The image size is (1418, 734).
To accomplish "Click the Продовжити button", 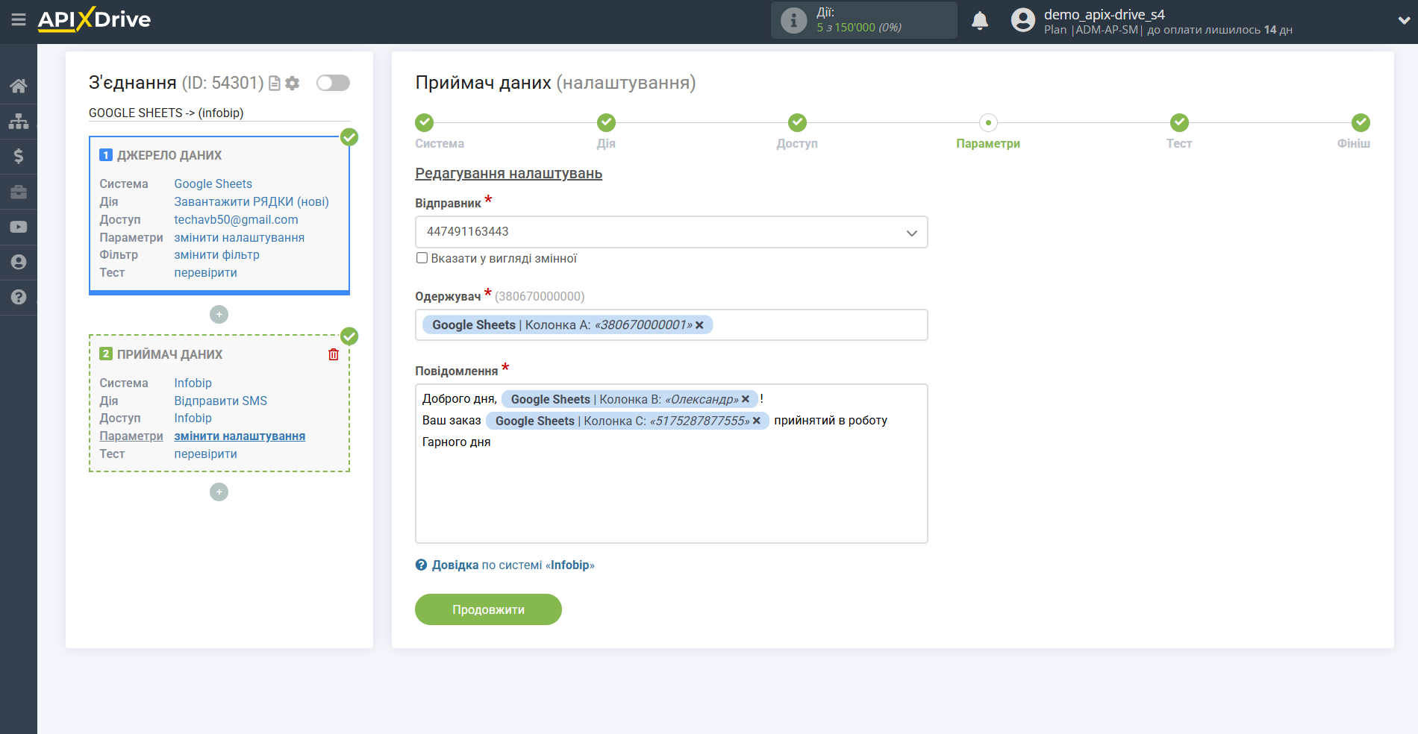I will pos(488,609).
